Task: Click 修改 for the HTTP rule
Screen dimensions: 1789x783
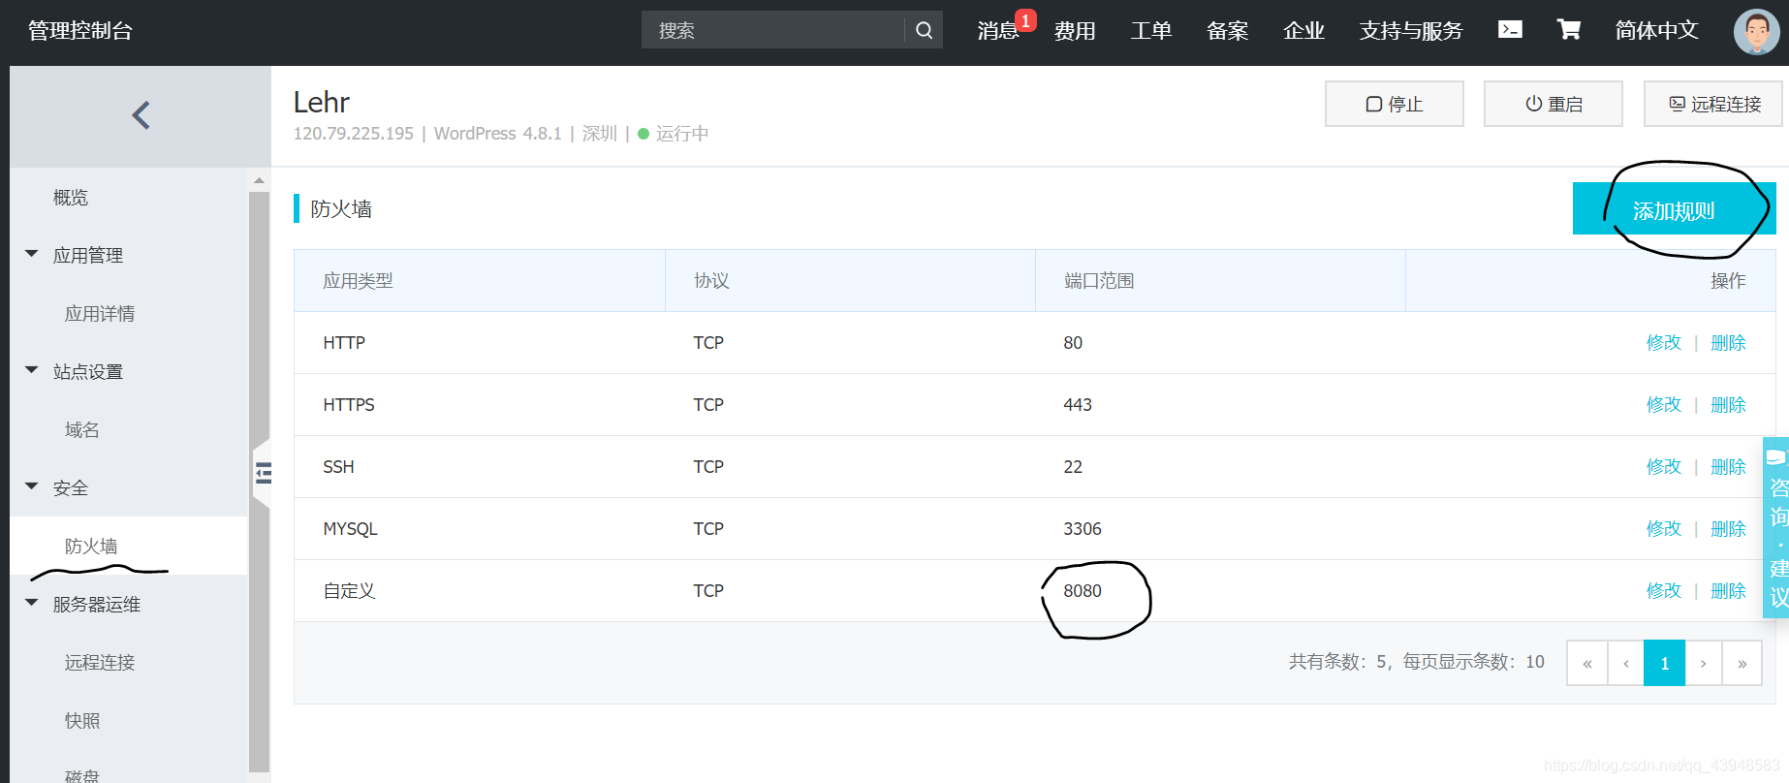Action: pyautogui.click(x=1664, y=343)
